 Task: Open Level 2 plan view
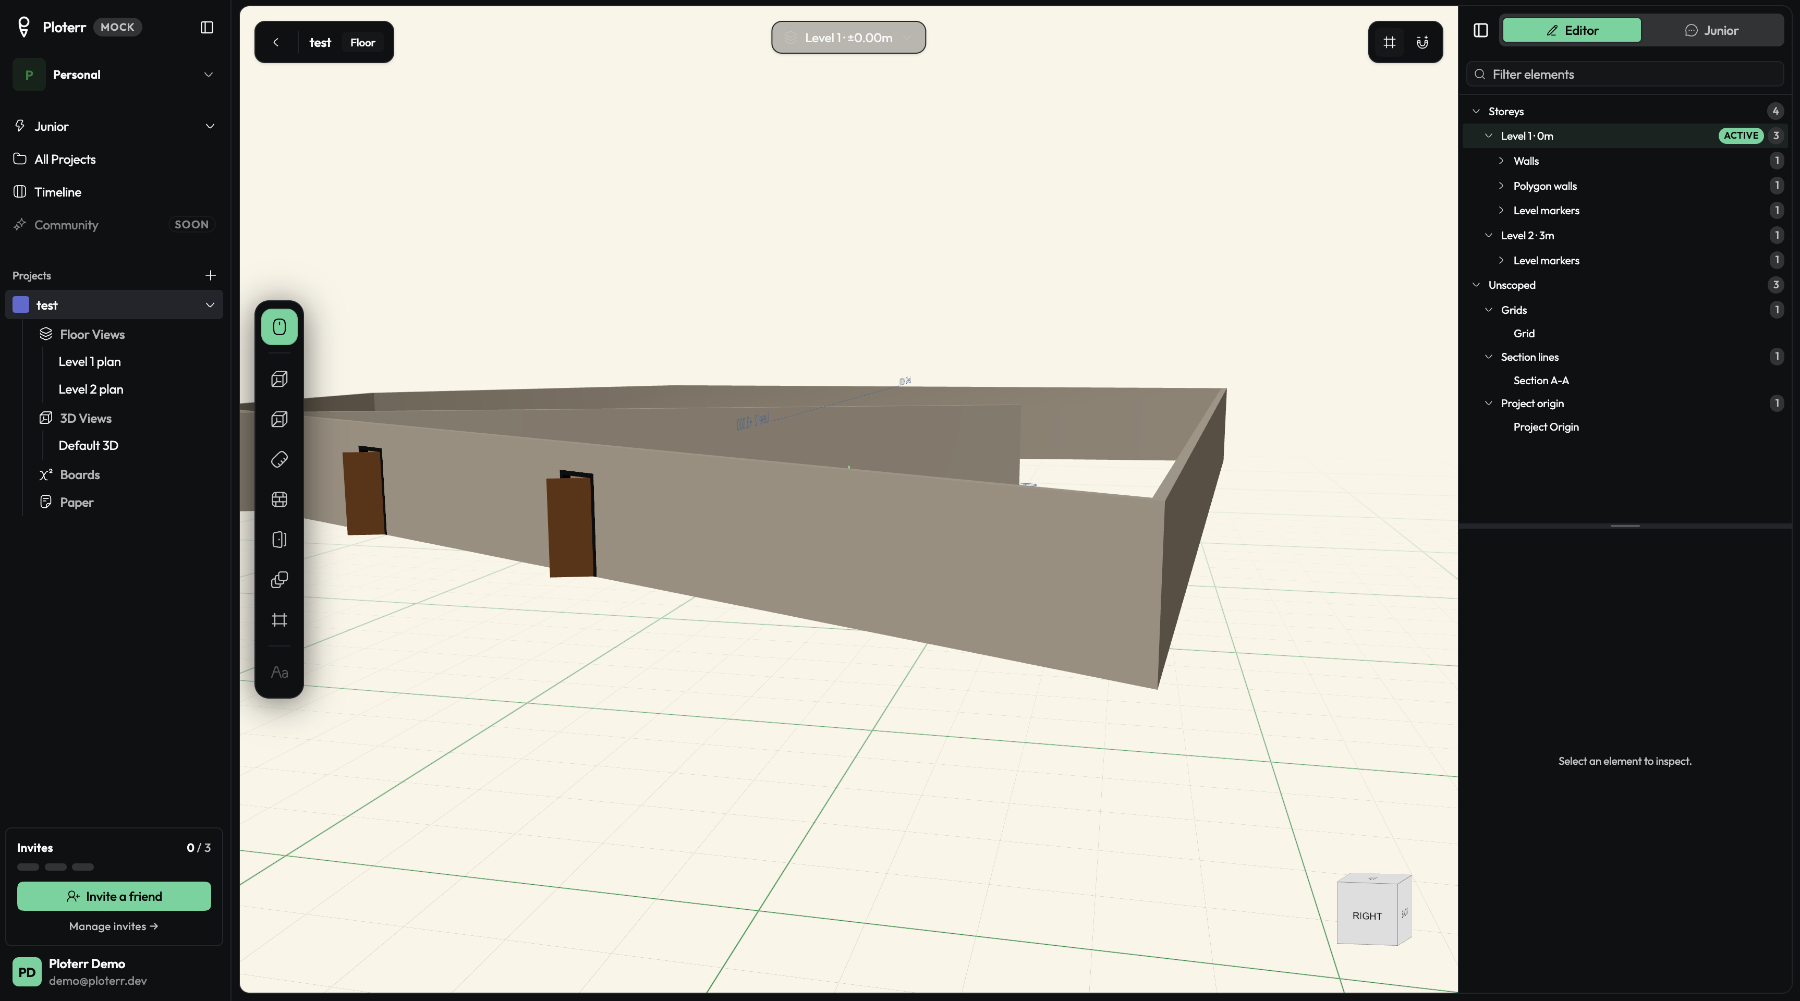(91, 389)
